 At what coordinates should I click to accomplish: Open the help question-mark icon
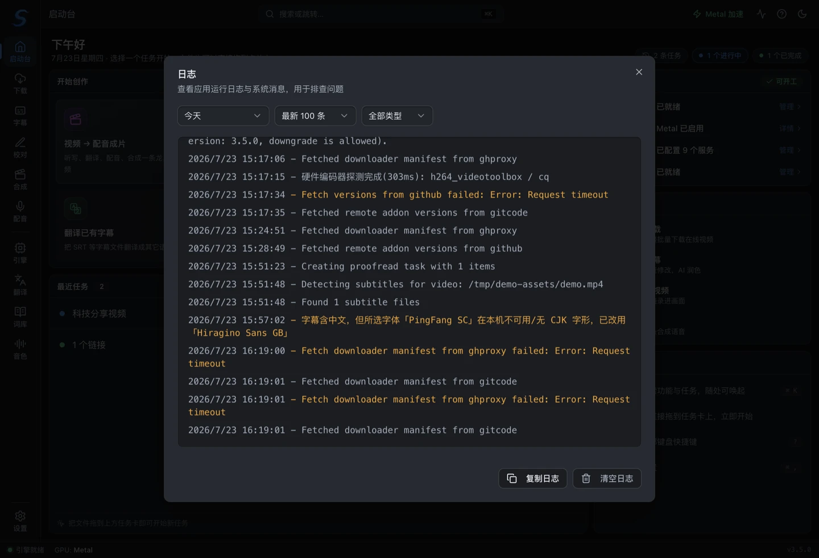pos(781,14)
